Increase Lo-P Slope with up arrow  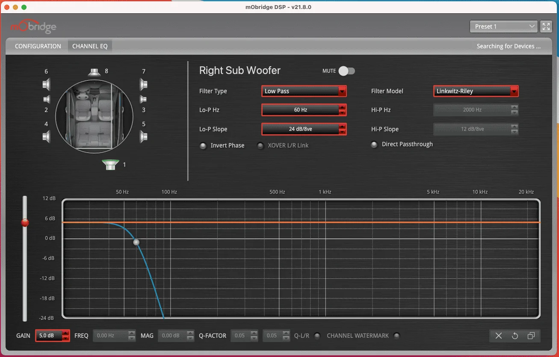tap(342, 127)
